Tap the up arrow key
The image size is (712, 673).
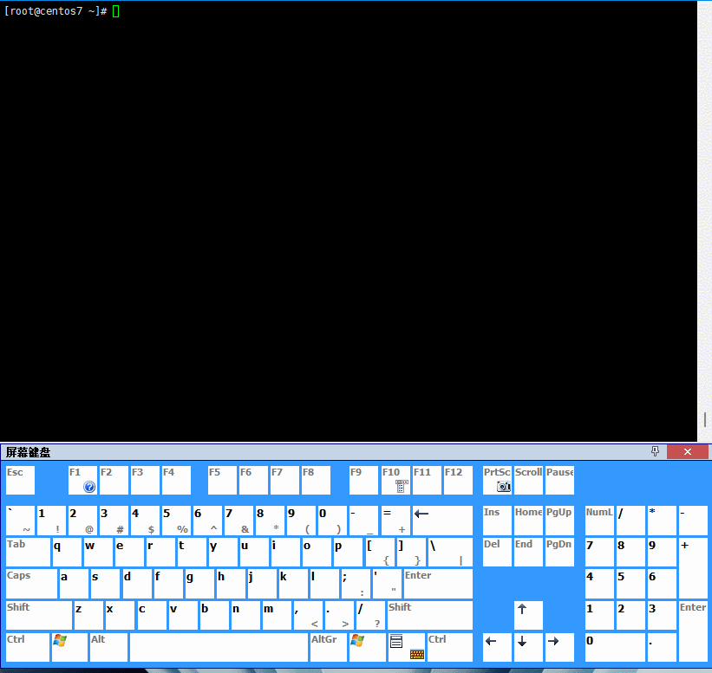pos(528,616)
